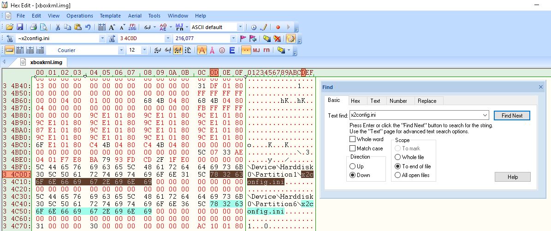
Task: Click the blue E EBCDIC display icon
Action: (232, 50)
